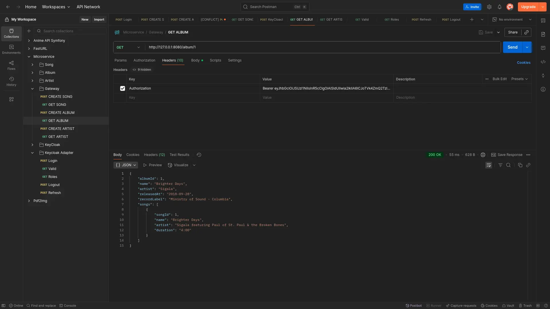Viewport: 550px width, 309px height.
Task: Uncheck the Authorization header checkbox
Action: [123, 88]
